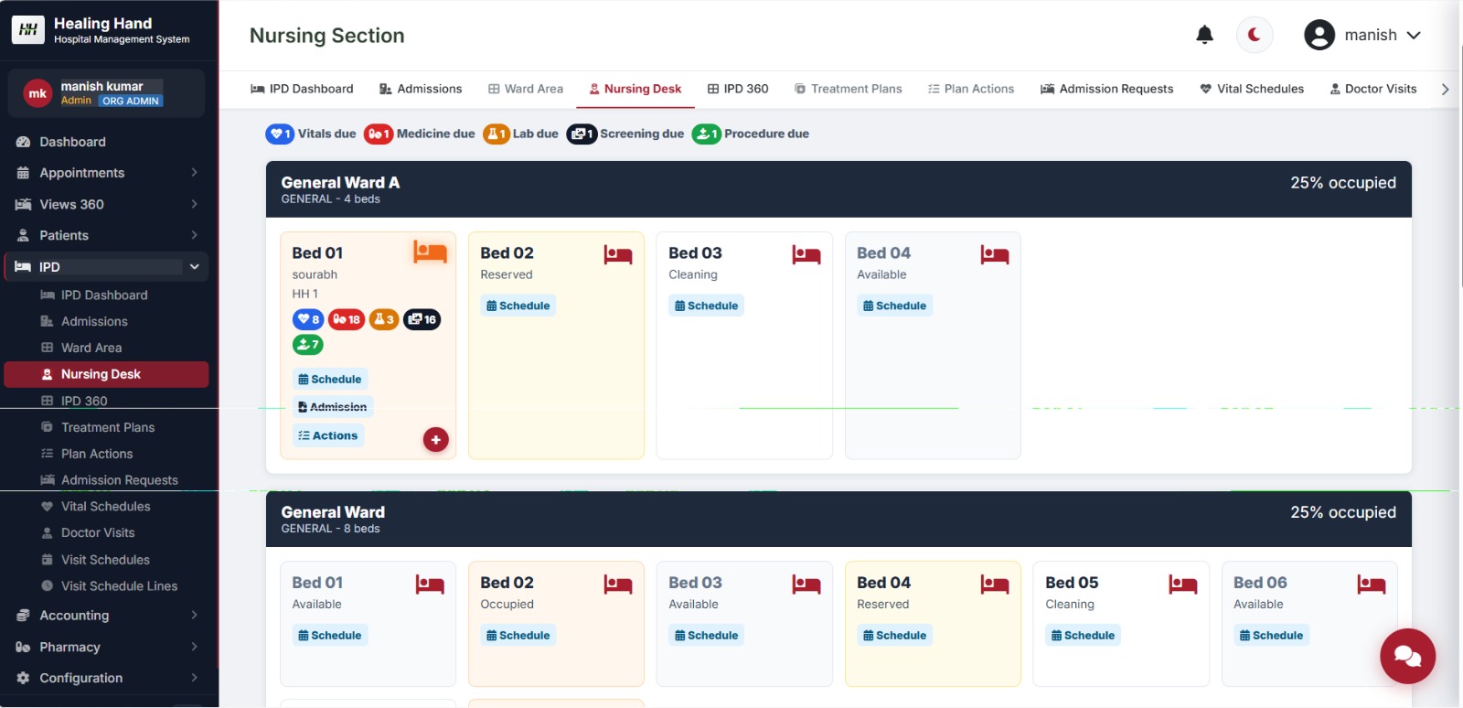Click Bed 01 lab badge showing 3

pyautogui.click(x=384, y=319)
